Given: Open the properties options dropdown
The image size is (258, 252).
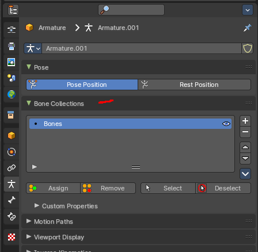Looking at the screenshot, I should click(x=248, y=10).
